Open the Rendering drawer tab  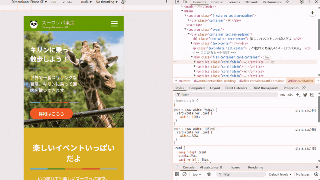click(x=256, y=167)
